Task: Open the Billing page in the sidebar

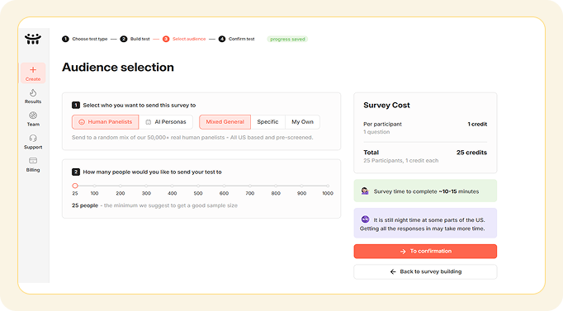Action: coord(33,165)
